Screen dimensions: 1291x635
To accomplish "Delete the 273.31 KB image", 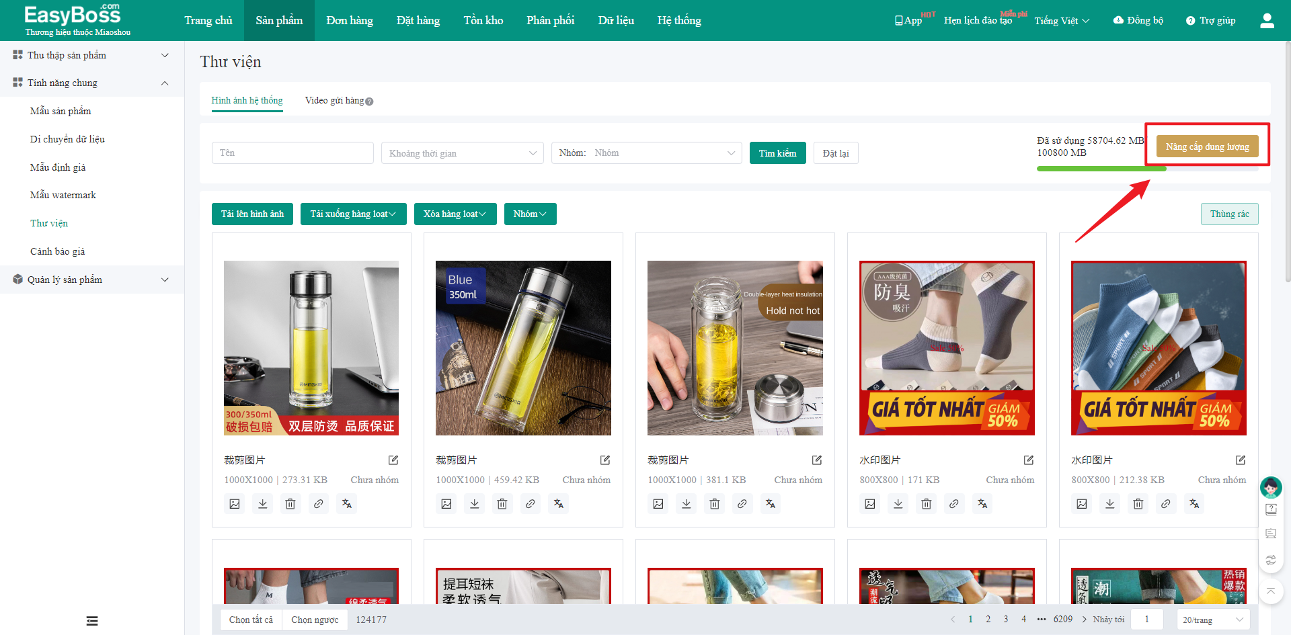I will [290, 503].
